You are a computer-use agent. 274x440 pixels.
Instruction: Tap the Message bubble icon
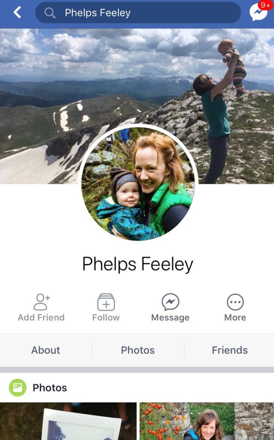[x=170, y=302]
